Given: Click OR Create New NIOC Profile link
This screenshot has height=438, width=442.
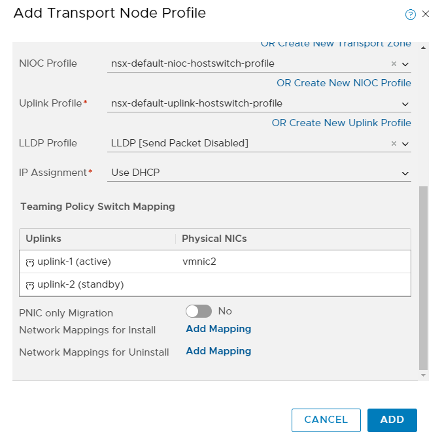Looking at the screenshot, I should 343,83.
